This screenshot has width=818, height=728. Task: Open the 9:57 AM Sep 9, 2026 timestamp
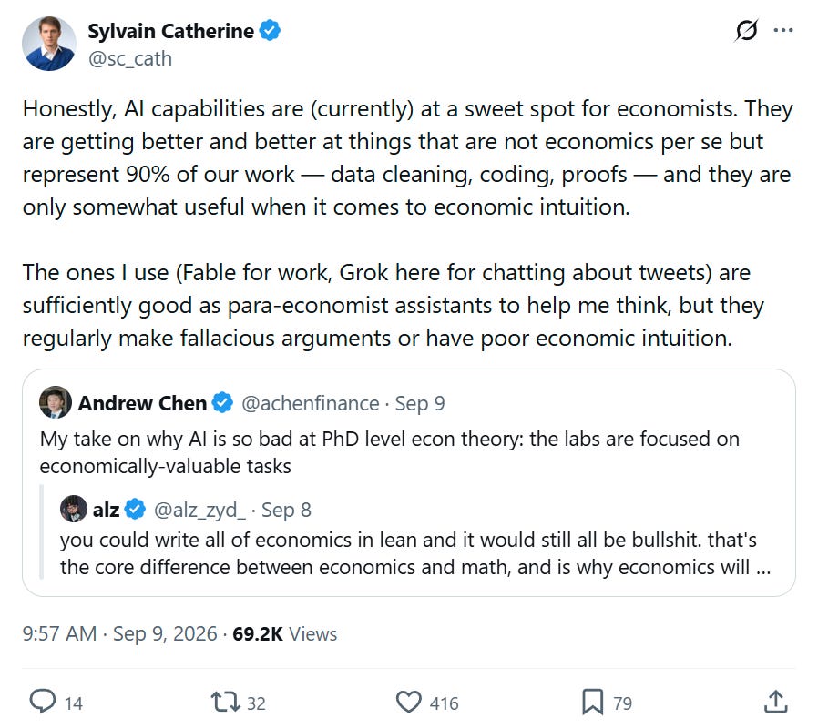(119, 633)
